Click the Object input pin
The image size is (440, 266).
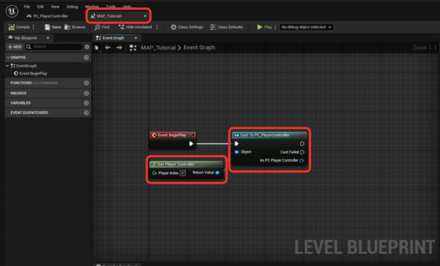236,152
